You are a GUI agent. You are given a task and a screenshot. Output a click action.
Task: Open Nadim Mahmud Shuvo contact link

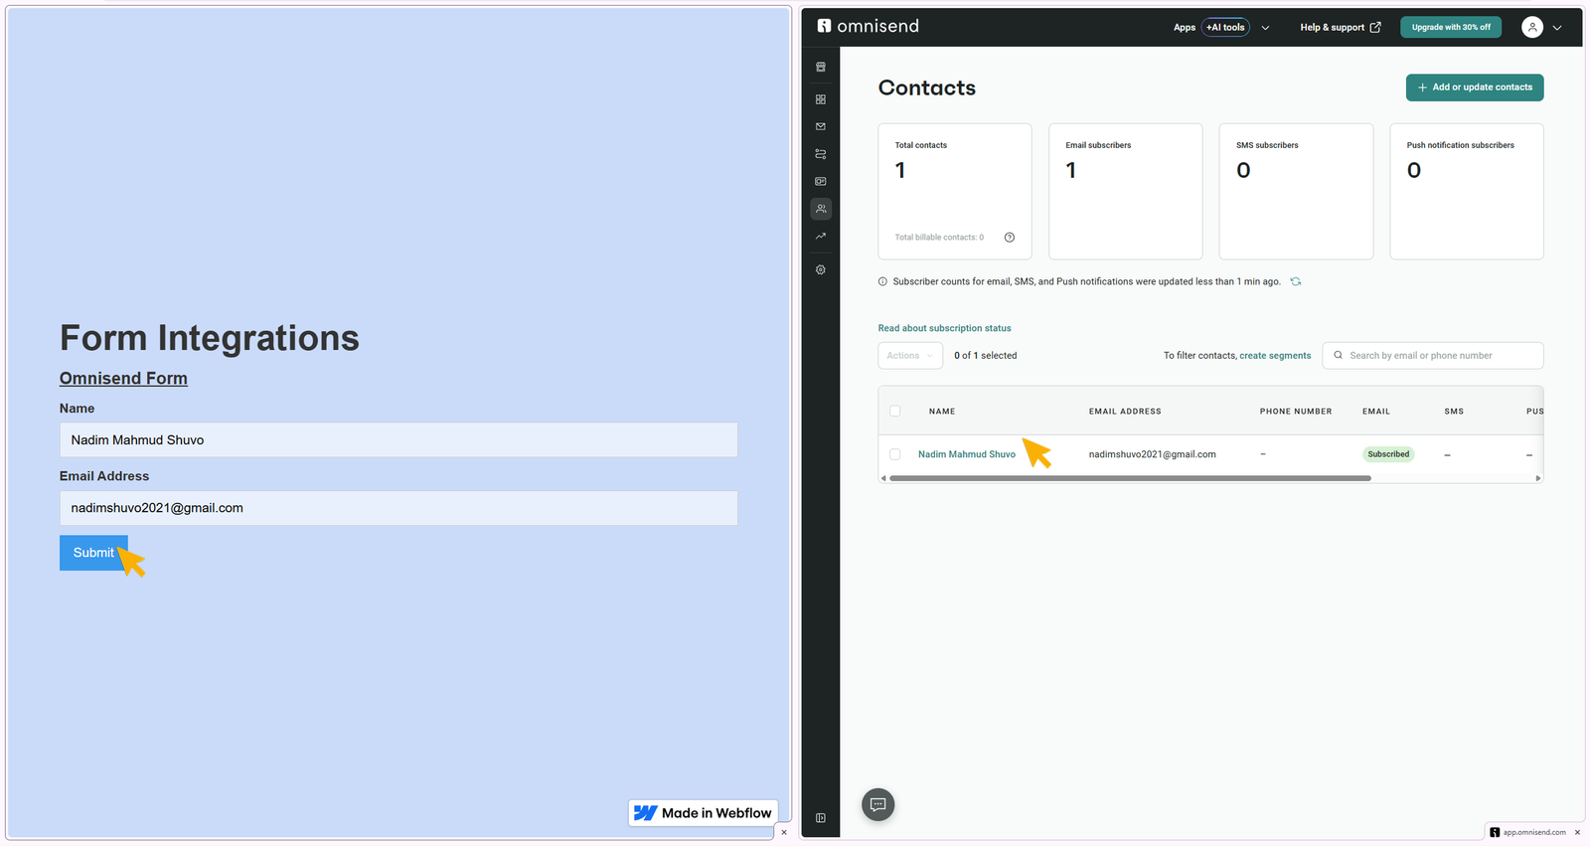pos(967,454)
